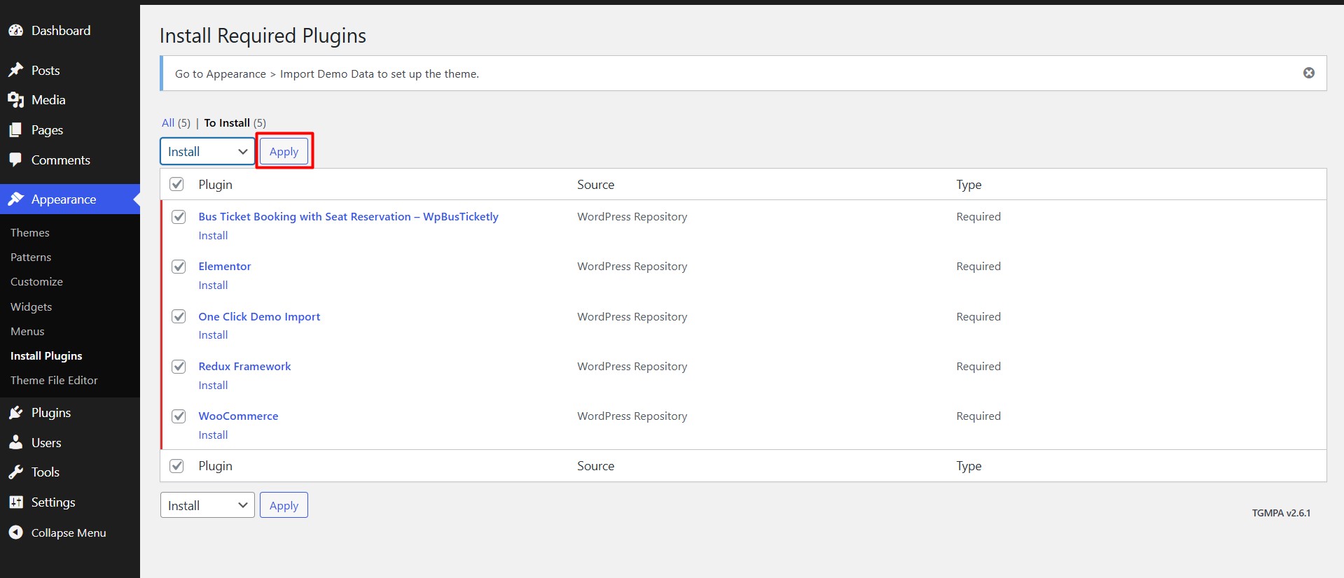Open the Users menu
The image size is (1344, 578).
46,443
